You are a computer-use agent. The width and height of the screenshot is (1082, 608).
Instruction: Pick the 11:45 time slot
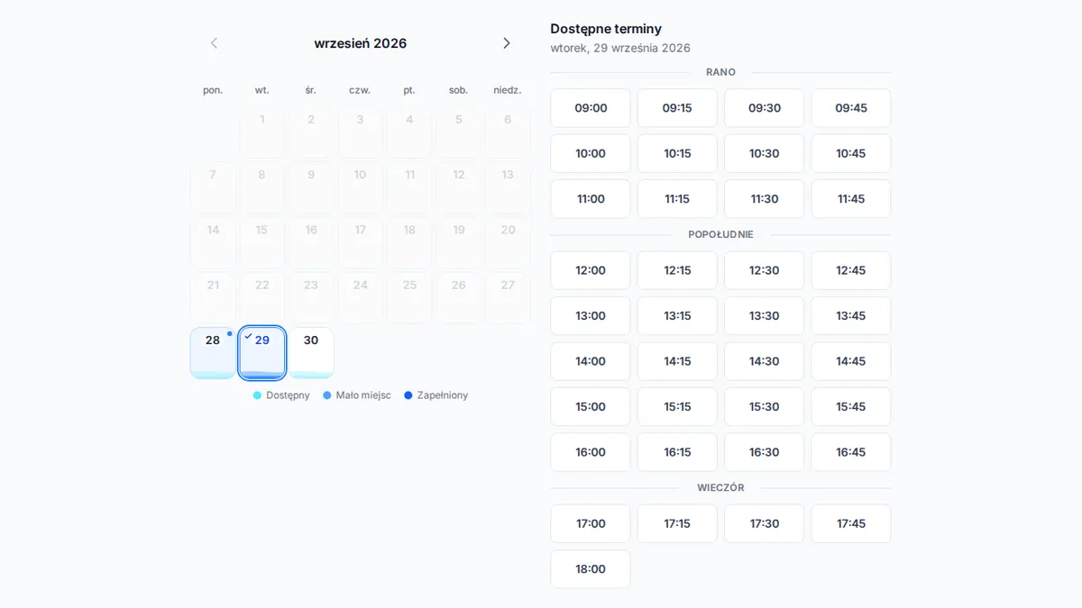click(x=851, y=199)
